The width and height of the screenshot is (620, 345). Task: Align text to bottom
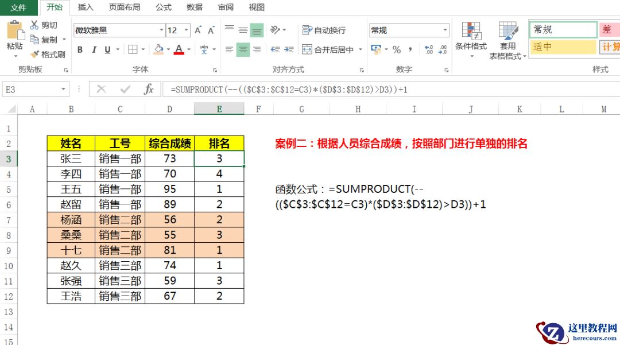[x=257, y=30]
